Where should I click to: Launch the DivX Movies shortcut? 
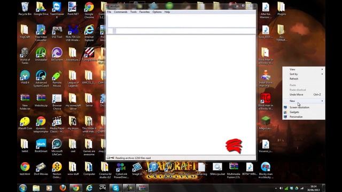pyautogui.click(x=41, y=169)
